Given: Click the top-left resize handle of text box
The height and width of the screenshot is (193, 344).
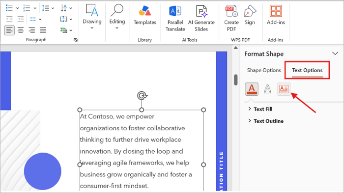Looking at the screenshot, I should 80,110.
